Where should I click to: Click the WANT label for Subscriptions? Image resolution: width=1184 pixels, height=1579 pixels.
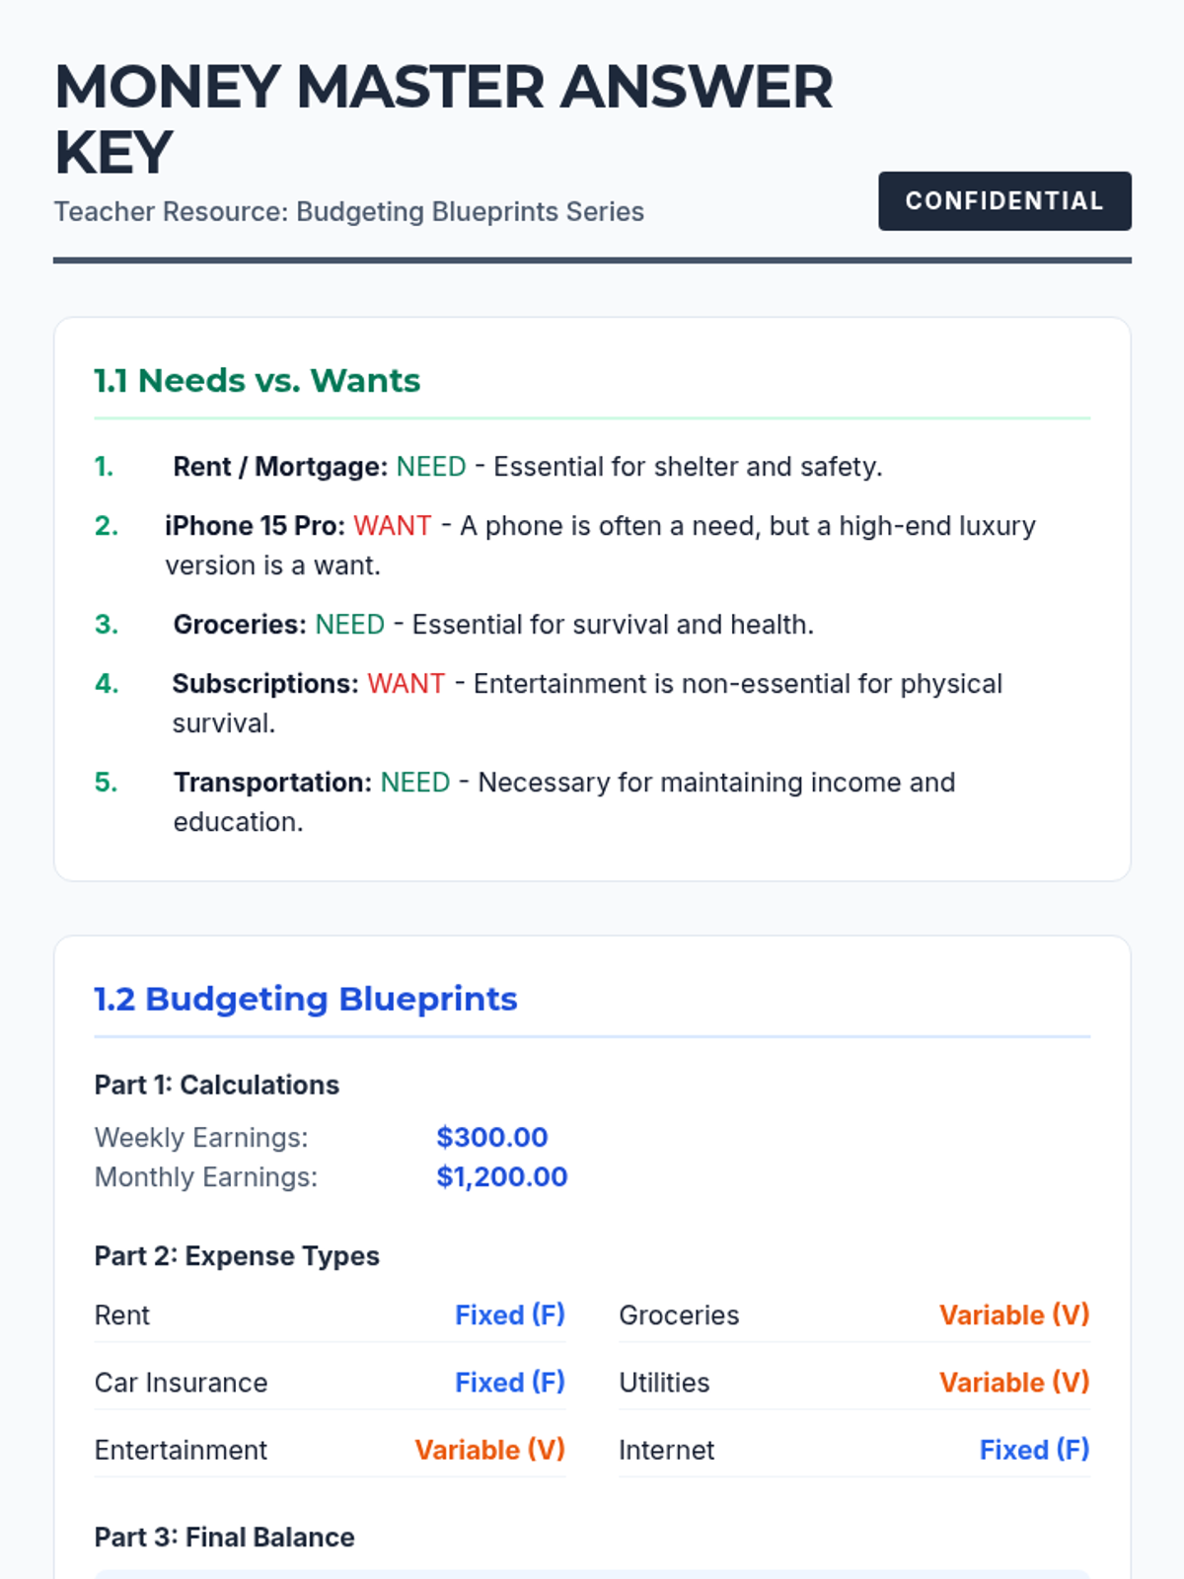(x=407, y=684)
